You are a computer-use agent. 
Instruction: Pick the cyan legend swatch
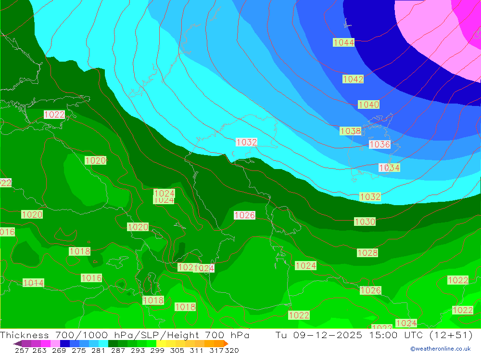103,344
